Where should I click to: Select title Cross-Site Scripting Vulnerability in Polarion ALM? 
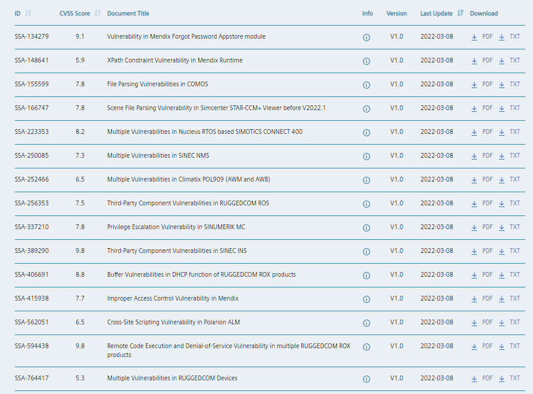(173, 322)
